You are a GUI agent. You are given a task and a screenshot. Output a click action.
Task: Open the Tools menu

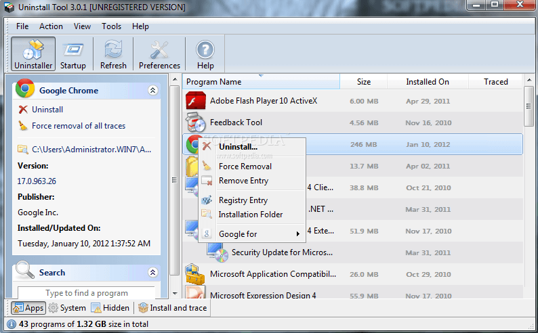click(111, 26)
